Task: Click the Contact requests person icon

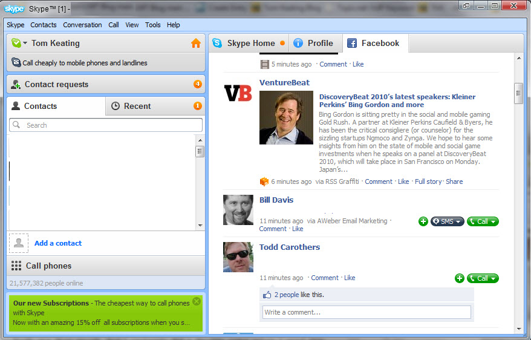Action: point(16,85)
